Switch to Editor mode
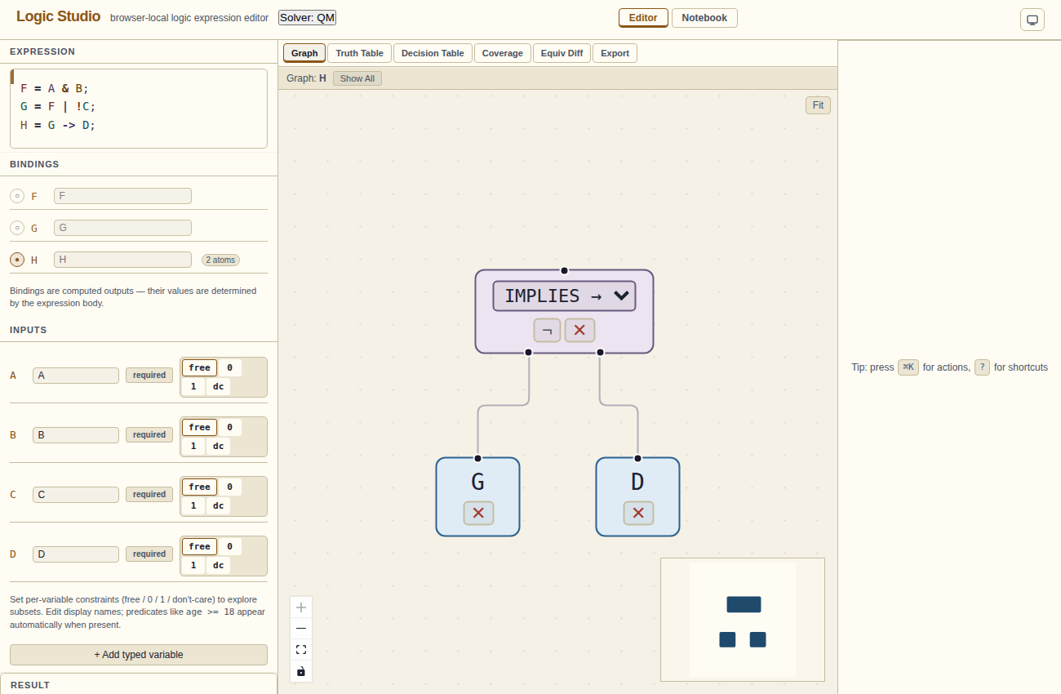 pyautogui.click(x=643, y=18)
